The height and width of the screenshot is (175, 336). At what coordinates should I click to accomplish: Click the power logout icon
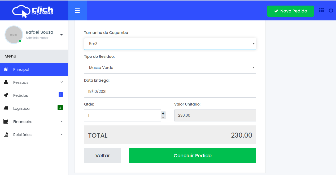(331, 10)
